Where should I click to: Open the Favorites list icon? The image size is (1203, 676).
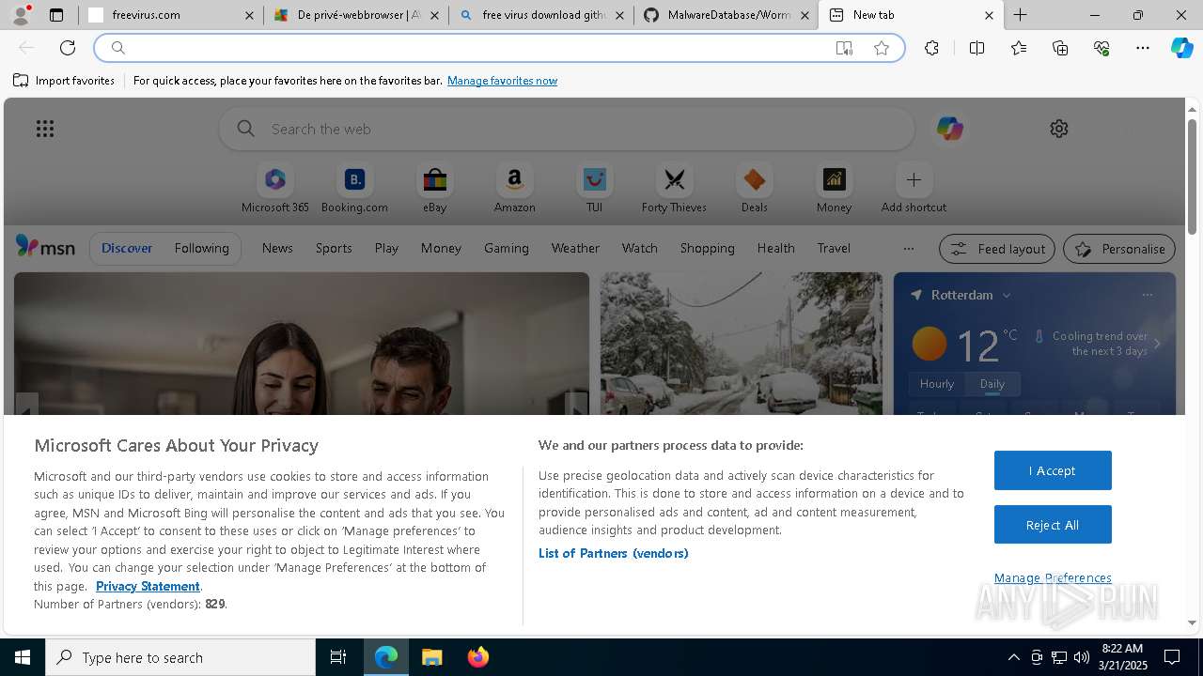pos(1019,48)
